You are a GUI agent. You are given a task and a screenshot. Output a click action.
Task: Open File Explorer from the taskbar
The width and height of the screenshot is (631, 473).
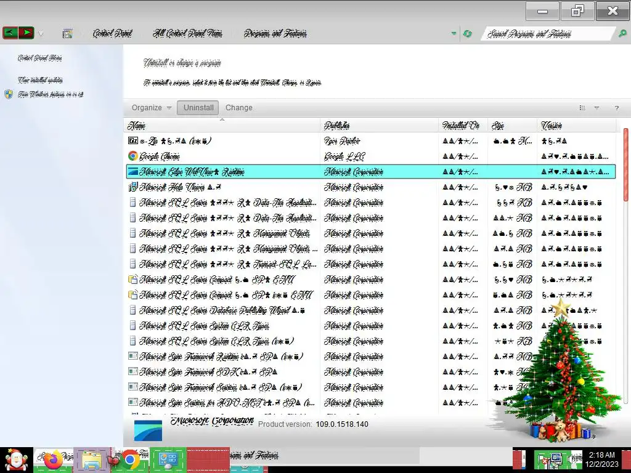91,460
